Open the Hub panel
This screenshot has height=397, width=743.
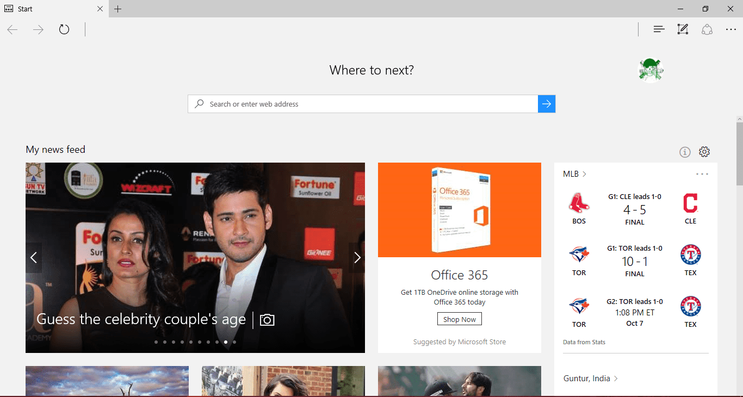[x=659, y=29]
